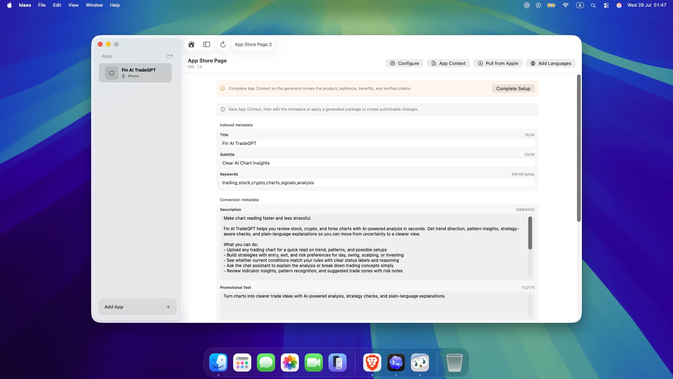Click the keyboard input source icon
This screenshot has height=379, width=673.
click(580, 5)
